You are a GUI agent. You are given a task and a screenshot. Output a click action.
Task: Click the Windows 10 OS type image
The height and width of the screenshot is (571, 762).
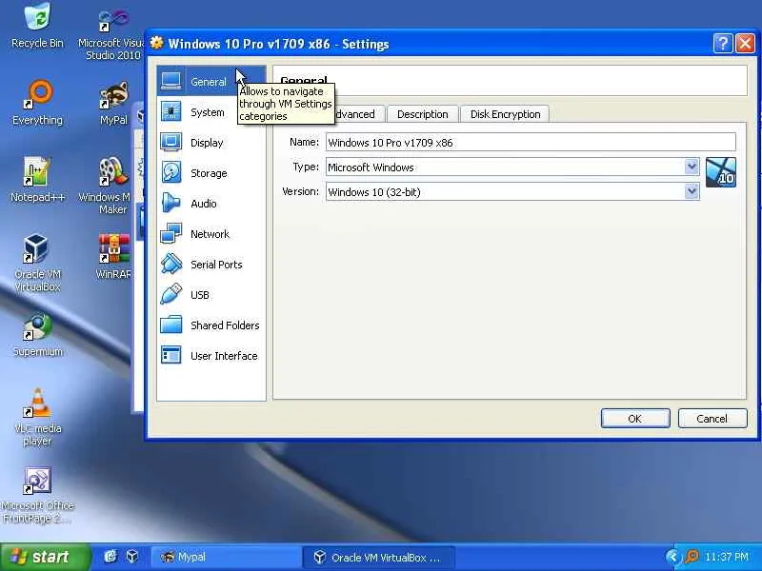[721, 172]
